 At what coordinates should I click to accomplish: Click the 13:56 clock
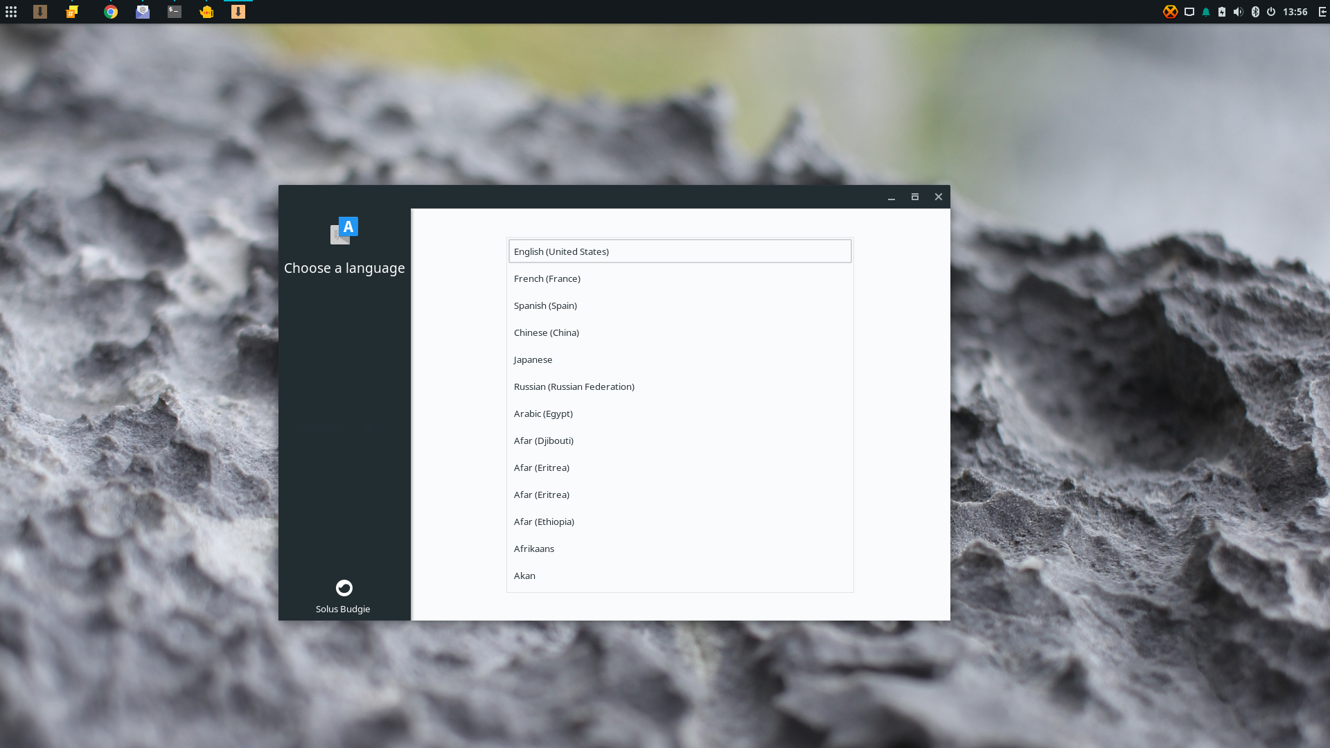1295,12
